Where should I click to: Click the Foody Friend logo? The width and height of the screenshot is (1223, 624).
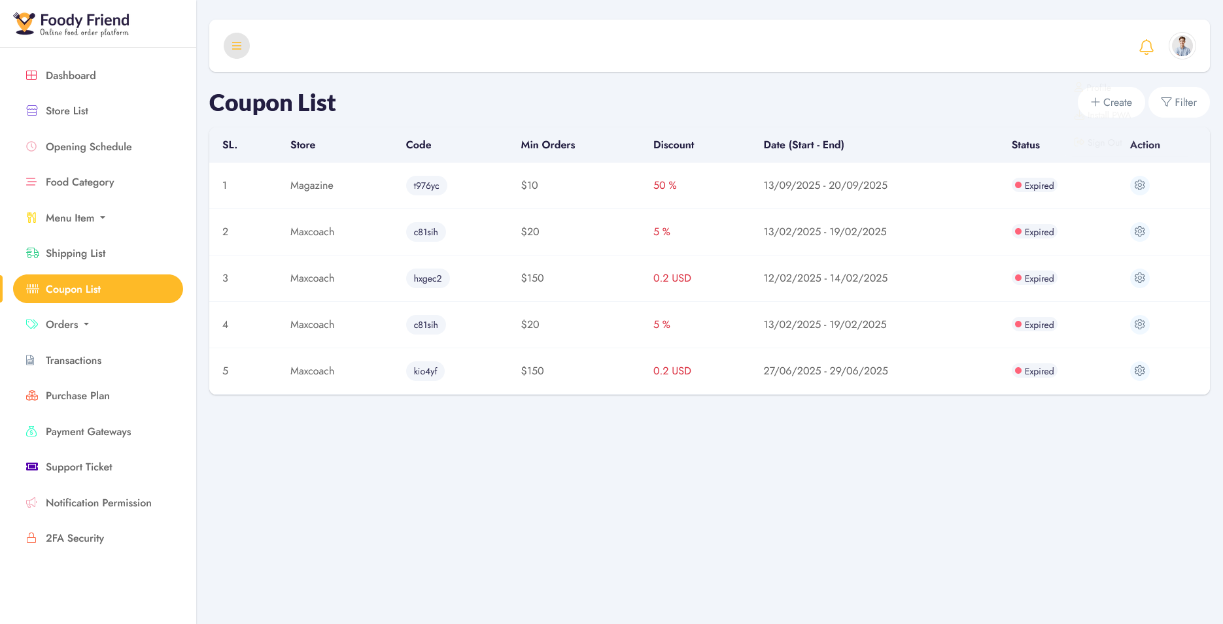coord(71,24)
